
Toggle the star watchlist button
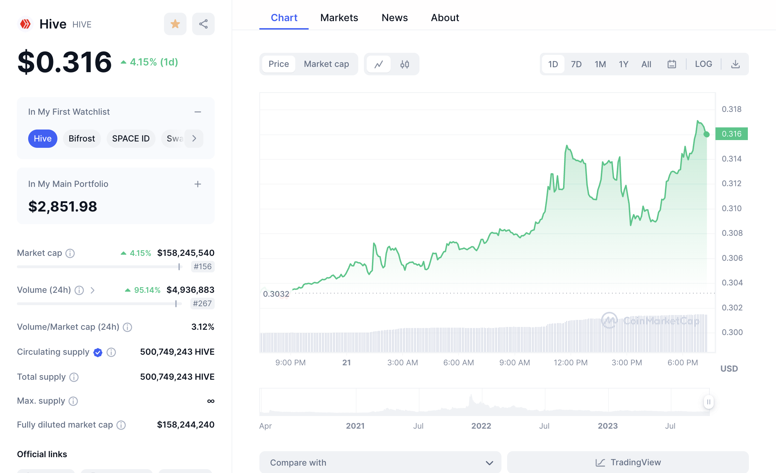pyautogui.click(x=175, y=24)
